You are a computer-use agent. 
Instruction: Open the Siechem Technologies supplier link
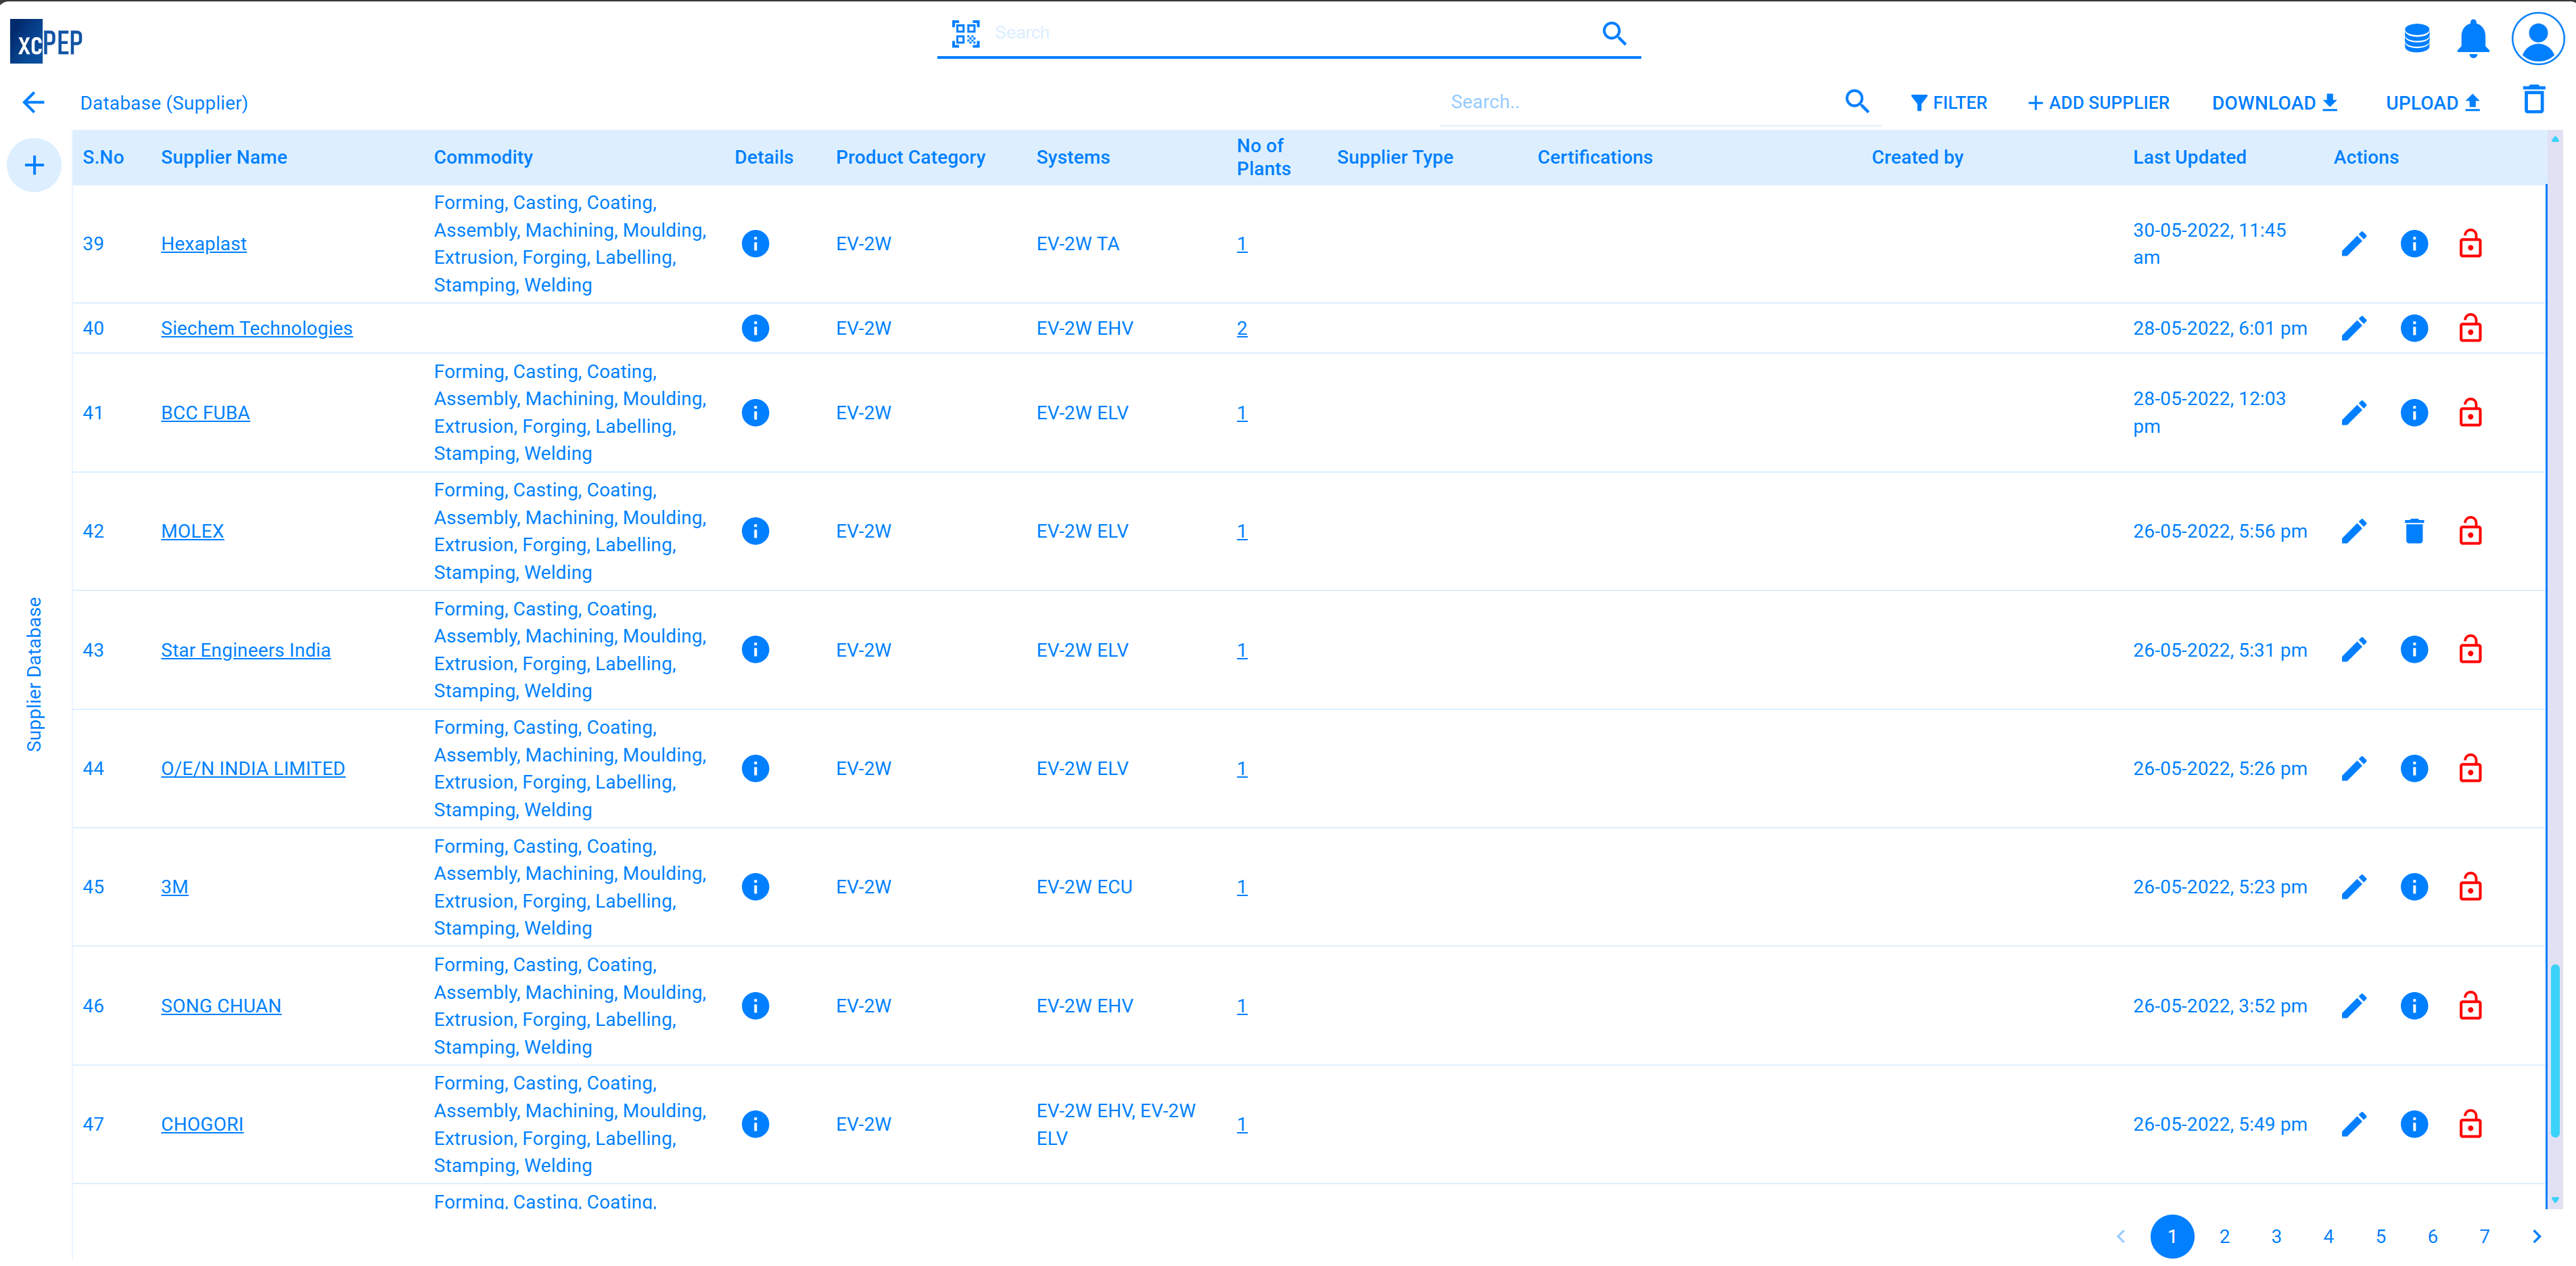pos(256,328)
